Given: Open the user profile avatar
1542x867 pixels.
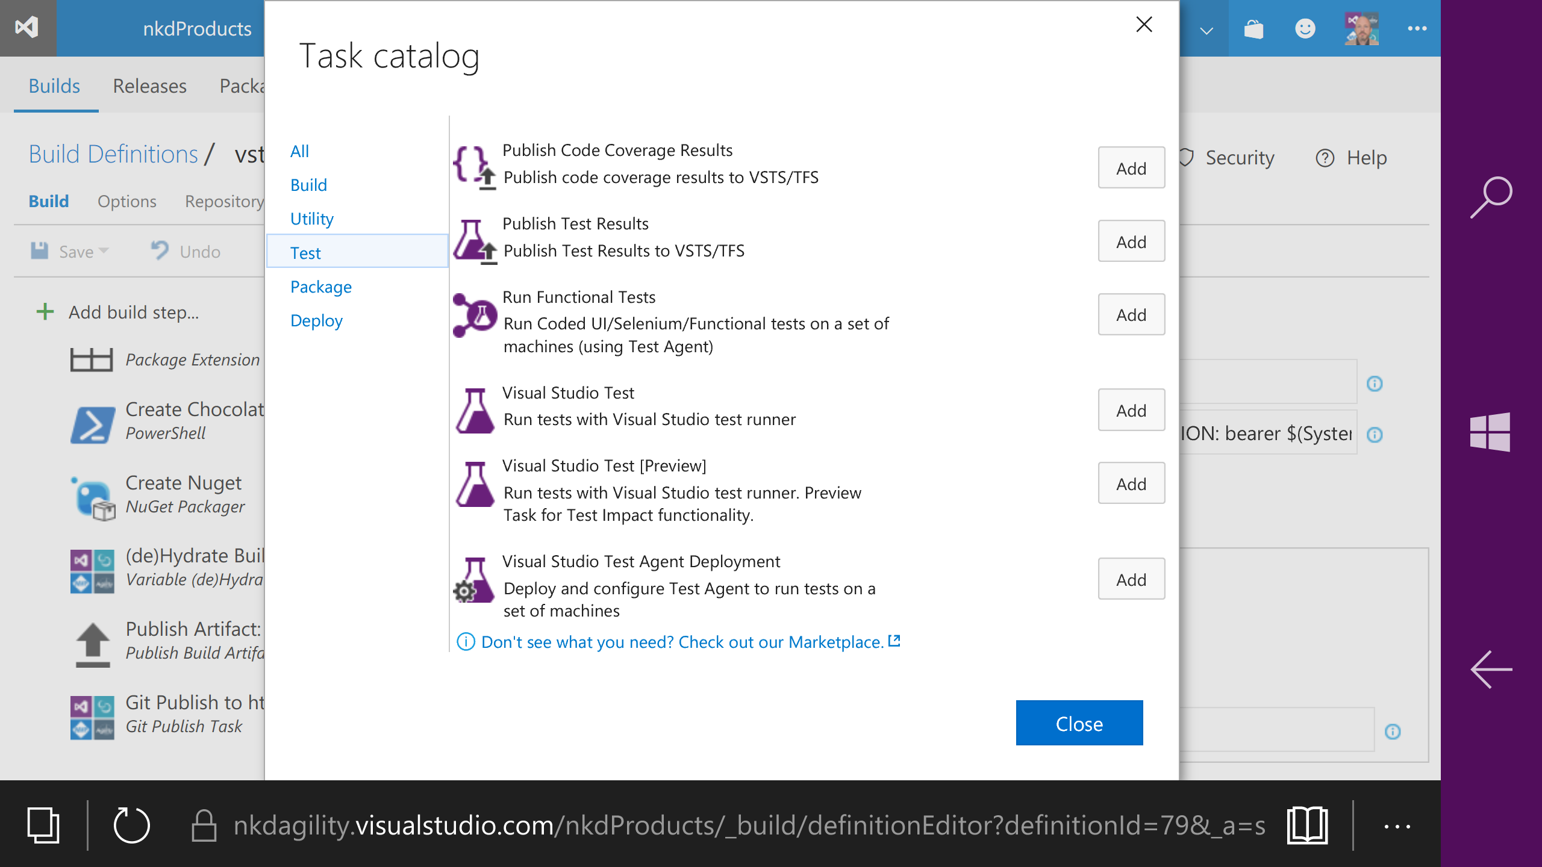Looking at the screenshot, I should (x=1361, y=28).
